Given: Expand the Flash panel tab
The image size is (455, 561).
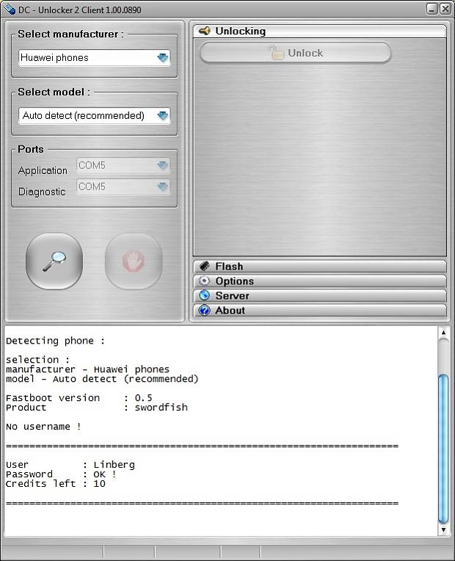Looking at the screenshot, I should coord(320,267).
